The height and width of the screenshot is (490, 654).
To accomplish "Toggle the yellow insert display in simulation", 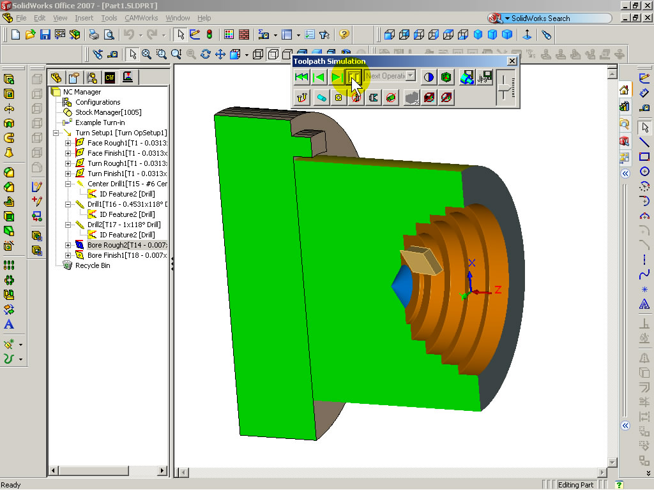I will click(x=338, y=98).
